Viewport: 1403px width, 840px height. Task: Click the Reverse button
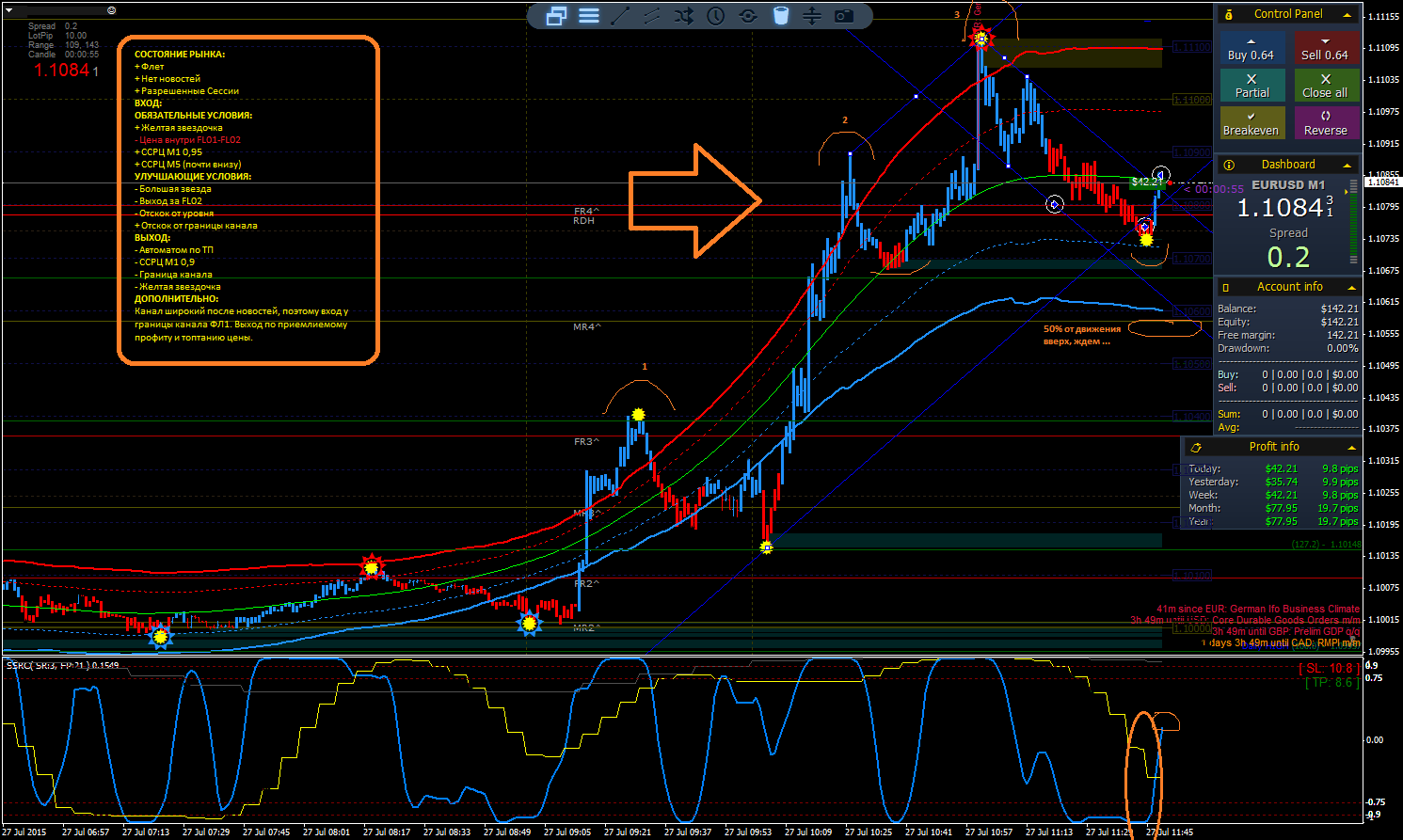pos(1325,124)
